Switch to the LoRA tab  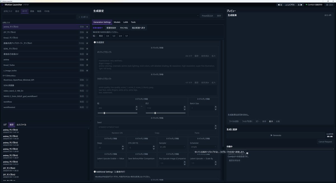[126, 22]
